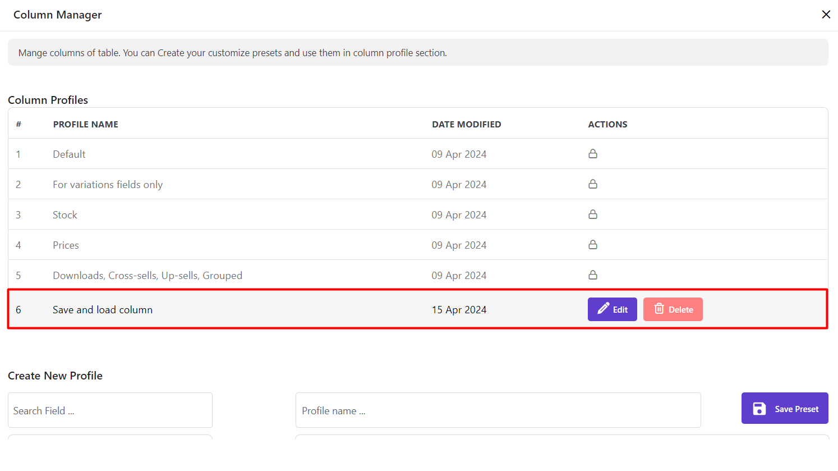Select the Default profile row
This screenshot has height=471, width=838.
coord(69,154)
